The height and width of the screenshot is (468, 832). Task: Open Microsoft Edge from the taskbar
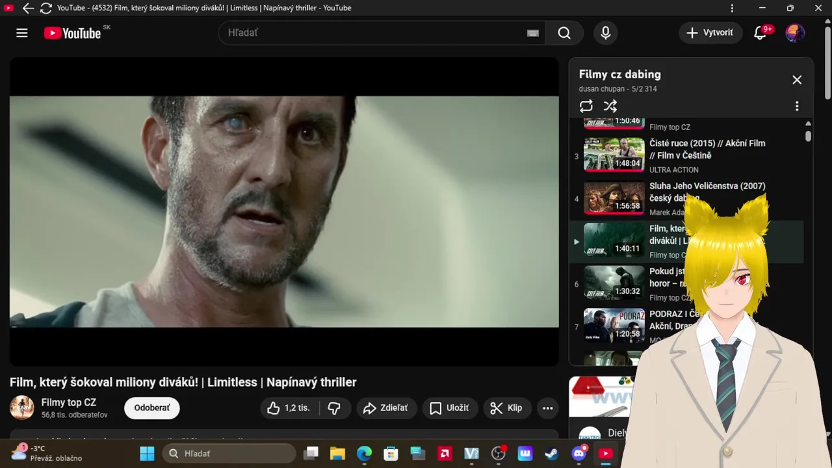[364, 453]
